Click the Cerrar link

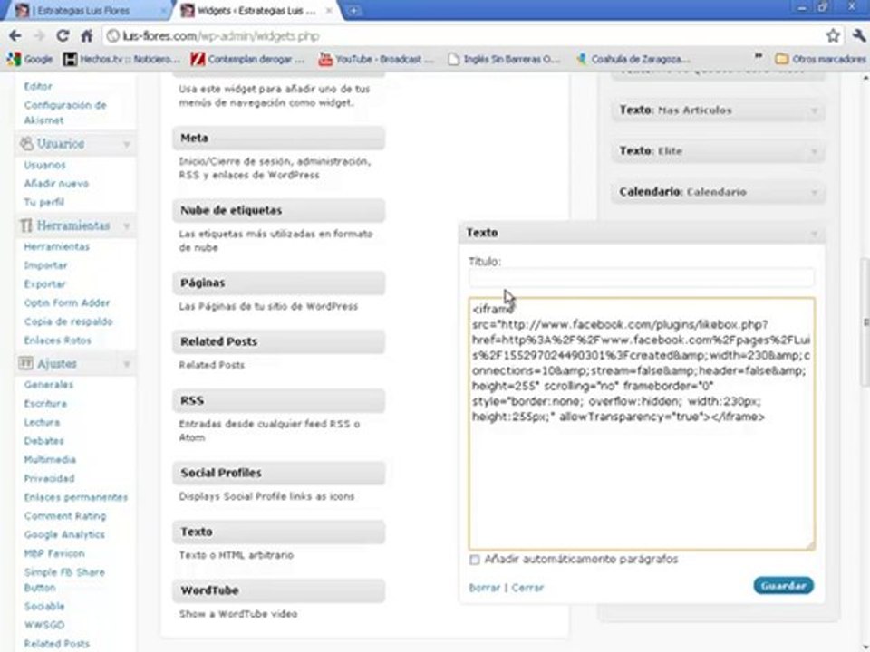coord(527,588)
